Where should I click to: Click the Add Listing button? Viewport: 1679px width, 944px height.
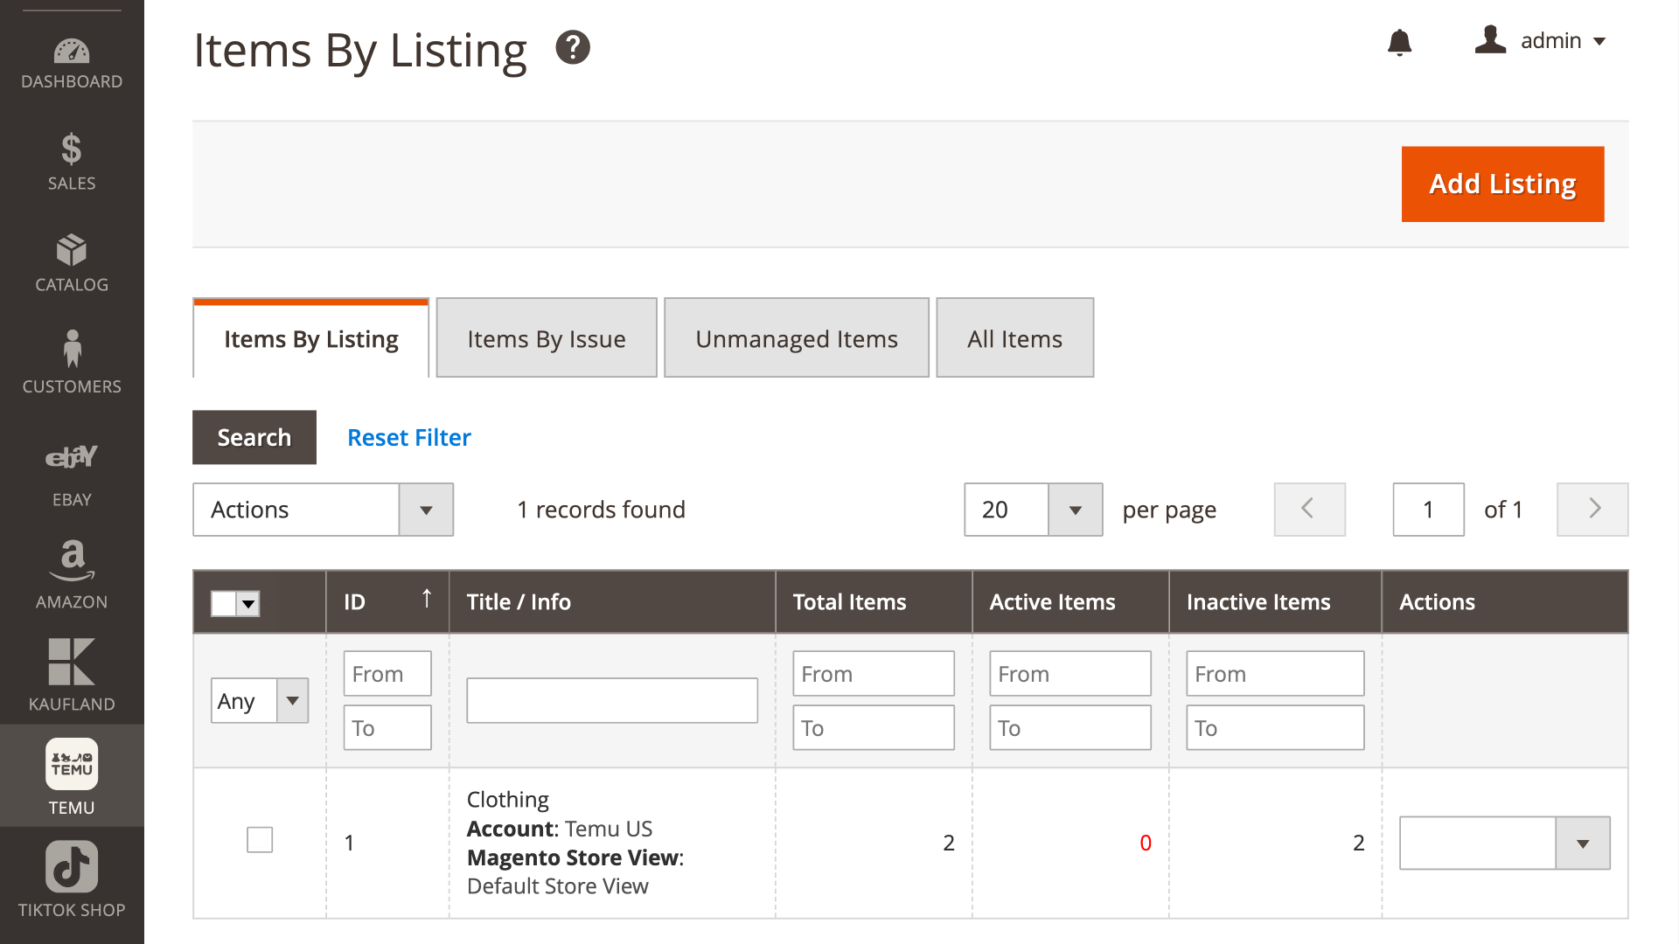tap(1502, 184)
